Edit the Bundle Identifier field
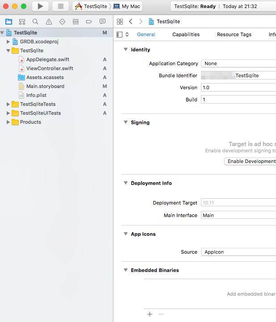 [238, 75]
